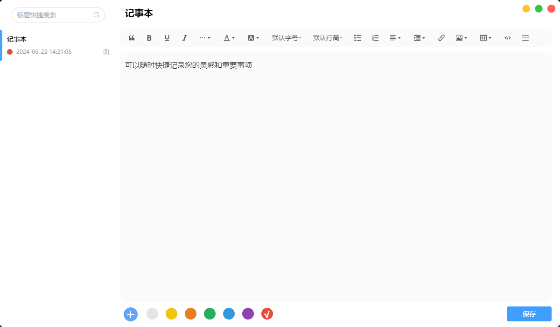
Task: Insert a blockquote in the editor
Action: point(131,38)
